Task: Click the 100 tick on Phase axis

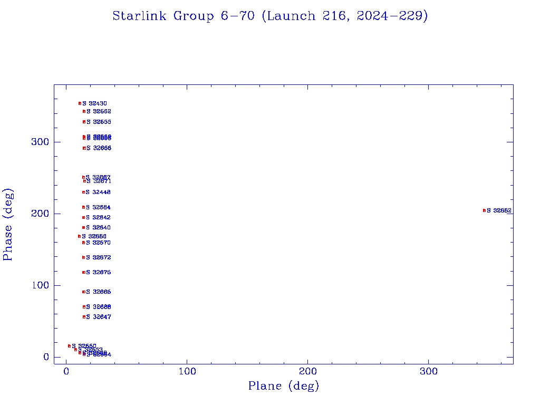Action: tap(40, 285)
